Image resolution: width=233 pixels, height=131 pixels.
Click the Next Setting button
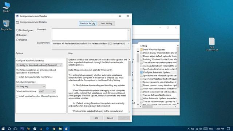[x=106, y=23]
